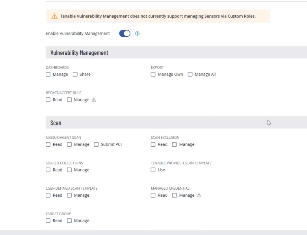Viewport: 307px width, 235px height.
Task: Enable Manage under Recast/Accept Rule
Action: [x=69, y=100]
